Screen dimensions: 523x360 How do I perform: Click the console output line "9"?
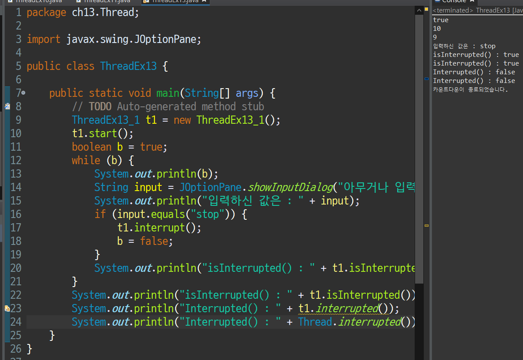435,37
